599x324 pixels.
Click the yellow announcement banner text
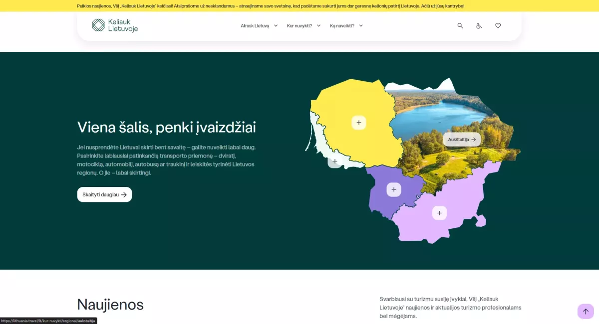(299, 5)
